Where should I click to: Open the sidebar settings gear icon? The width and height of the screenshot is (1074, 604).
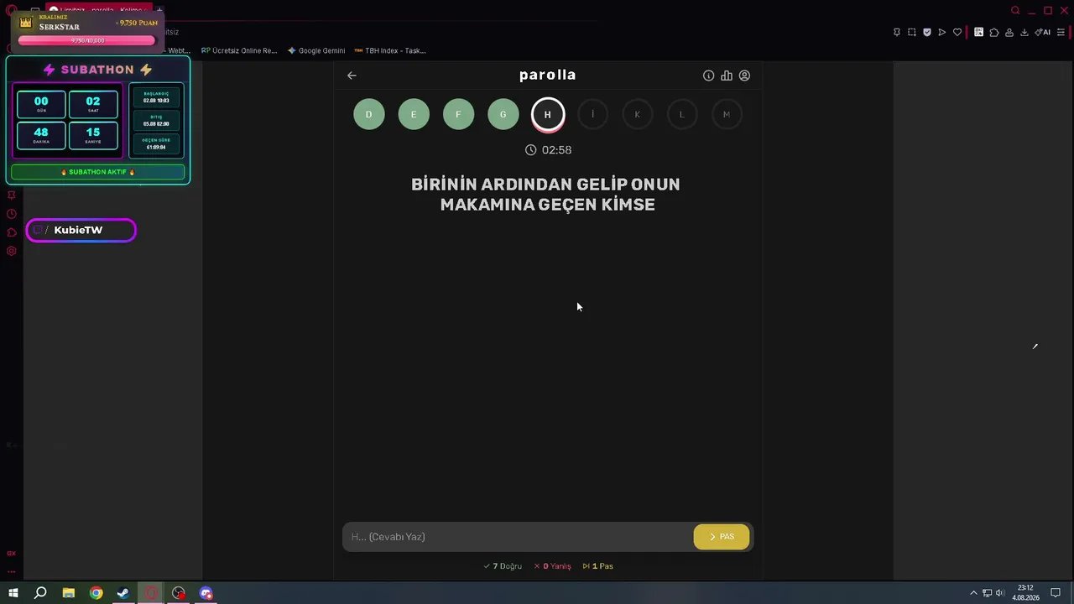[x=11, y=251]
